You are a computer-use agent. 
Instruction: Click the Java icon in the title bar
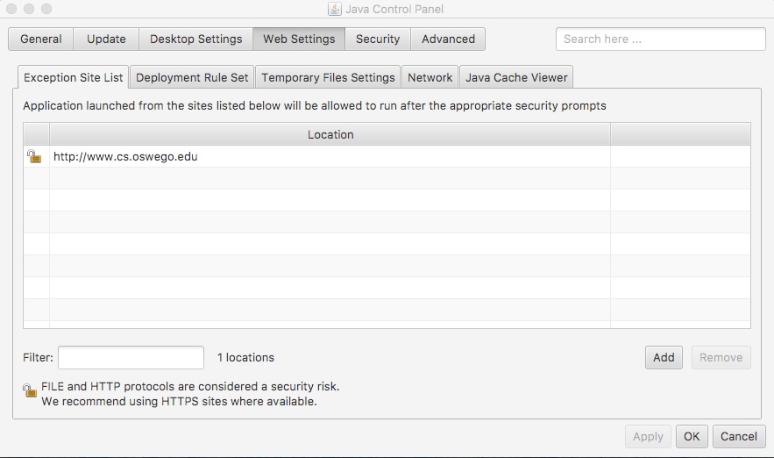click(x=334, y=9)
